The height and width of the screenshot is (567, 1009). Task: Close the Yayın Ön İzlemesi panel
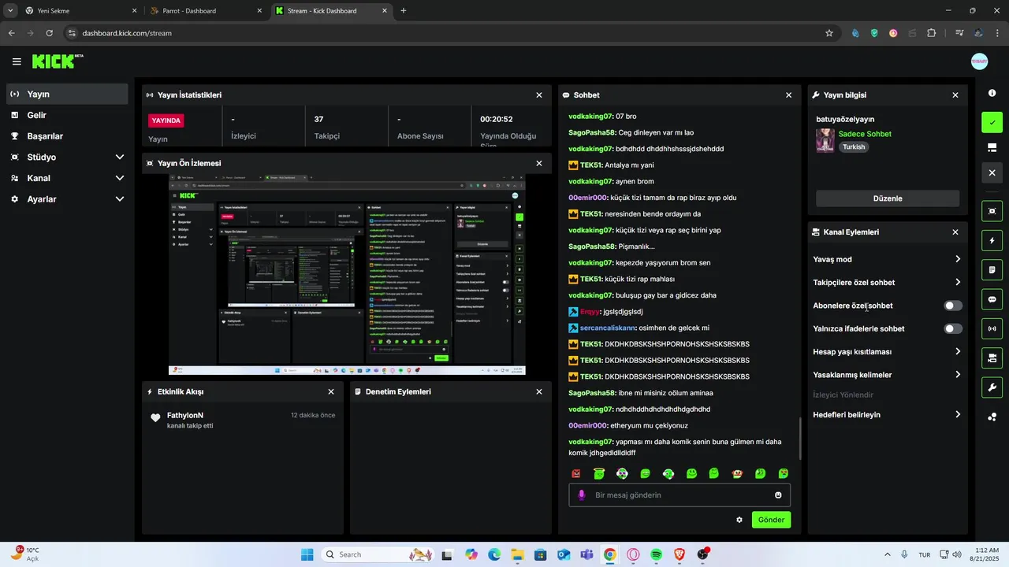pos(539,164)
